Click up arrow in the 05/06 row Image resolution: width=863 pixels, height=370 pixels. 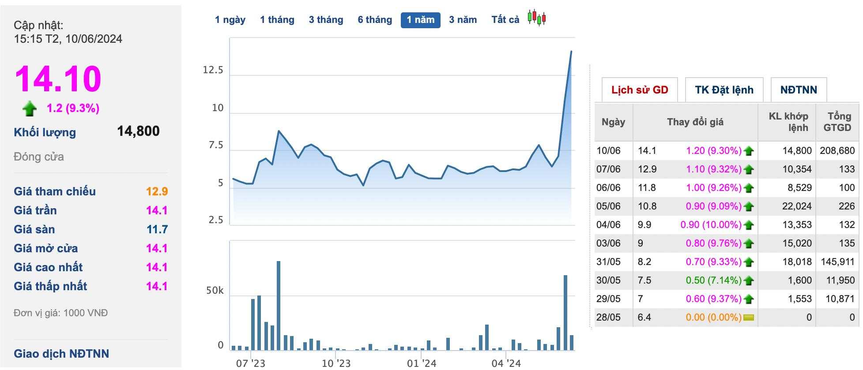click(749, 207)
